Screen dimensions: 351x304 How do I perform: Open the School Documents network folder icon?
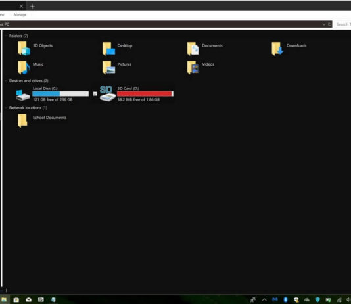point(22,120)
